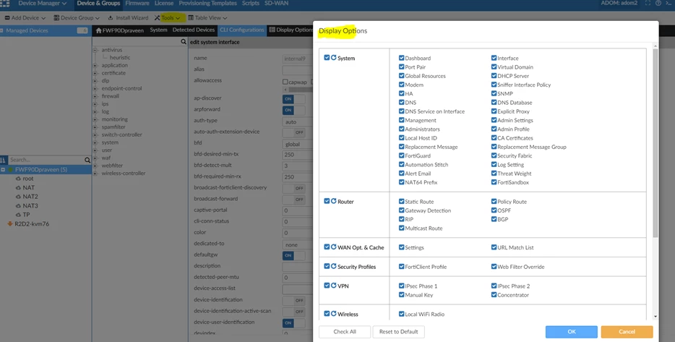Open the Provisioning Templates tab

208,3
